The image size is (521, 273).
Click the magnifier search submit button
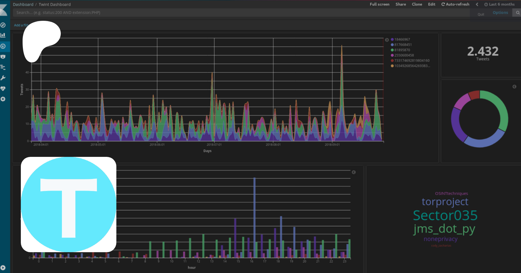tap(518, 13)
